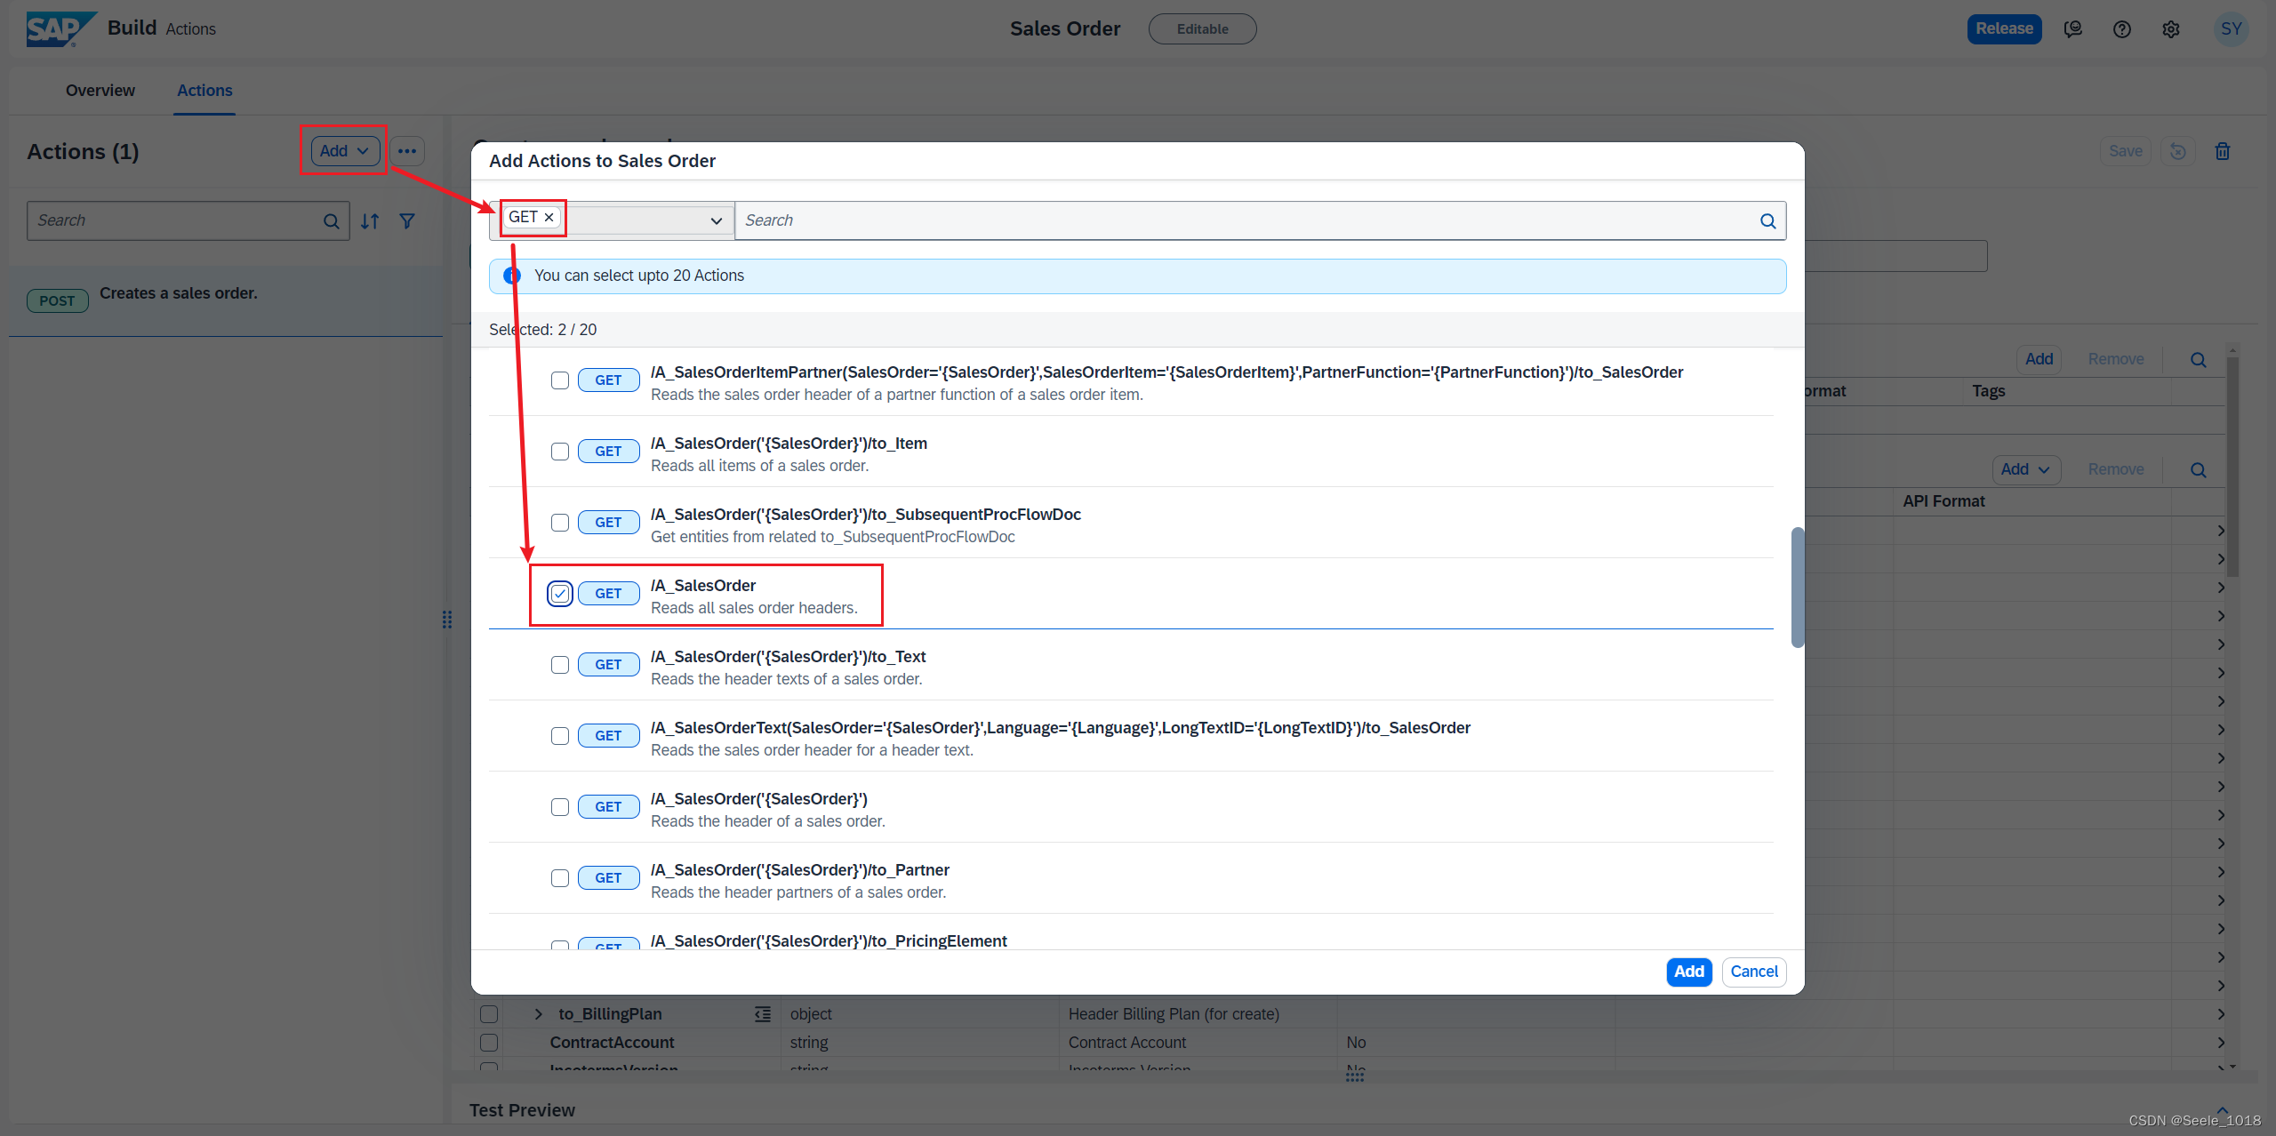The width and height of the screenshot is (2276, 1136).
Task: Click the search icon above API Format column
Action: pyautogui.click(x=2199, y=470)
